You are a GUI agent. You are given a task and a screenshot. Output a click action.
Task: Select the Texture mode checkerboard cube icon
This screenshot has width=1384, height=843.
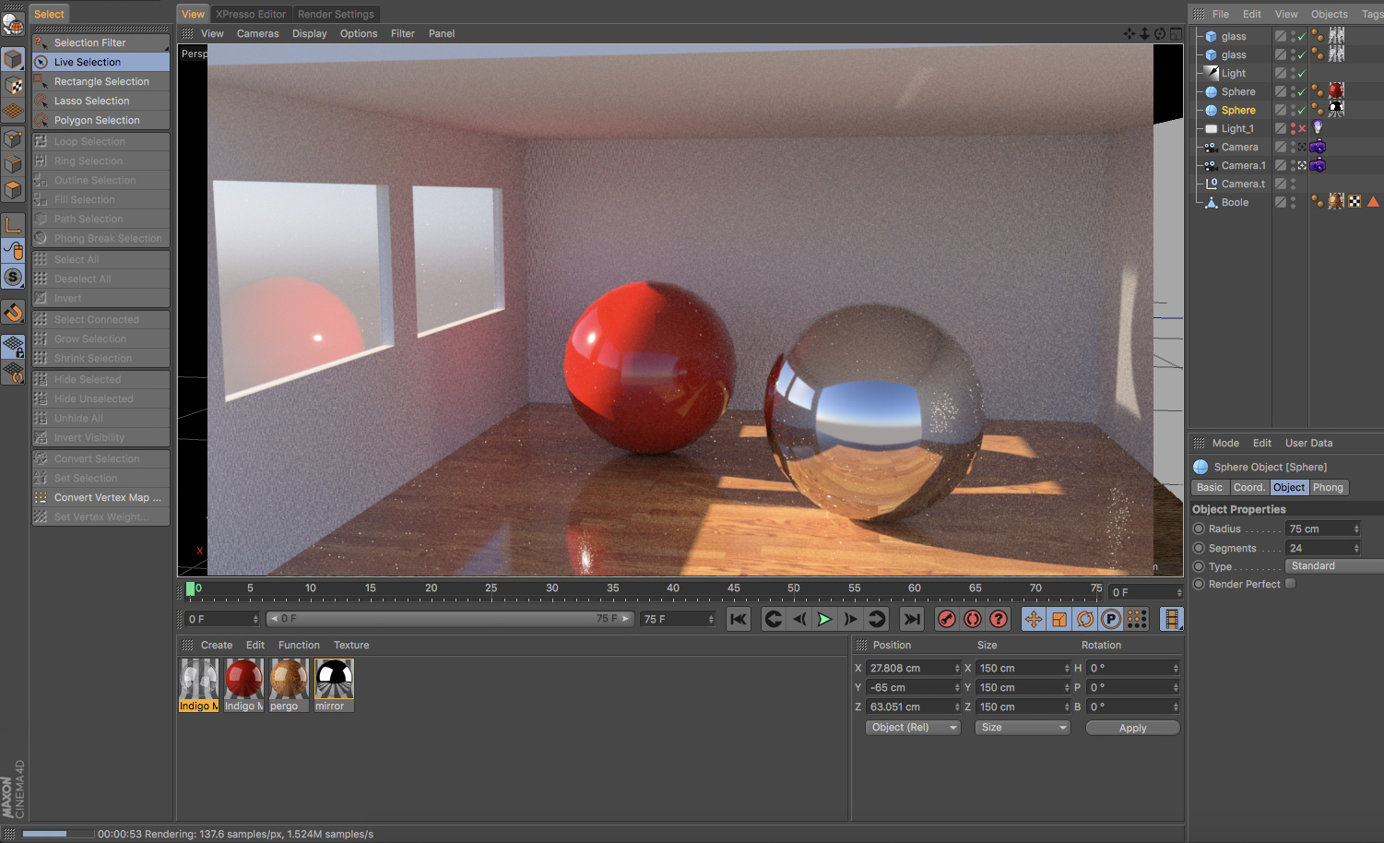click(x=13, y=85)
